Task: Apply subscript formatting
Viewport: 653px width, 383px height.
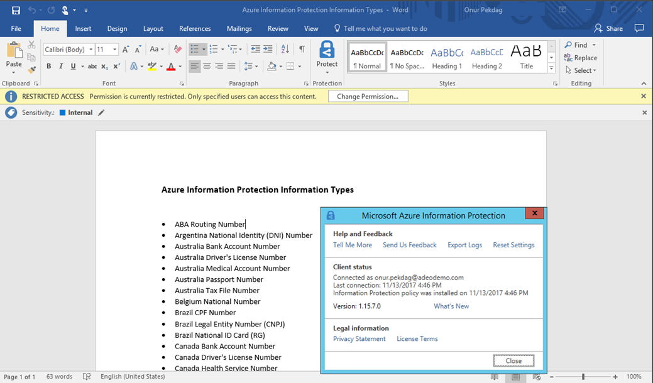Action: click(104, 67)
